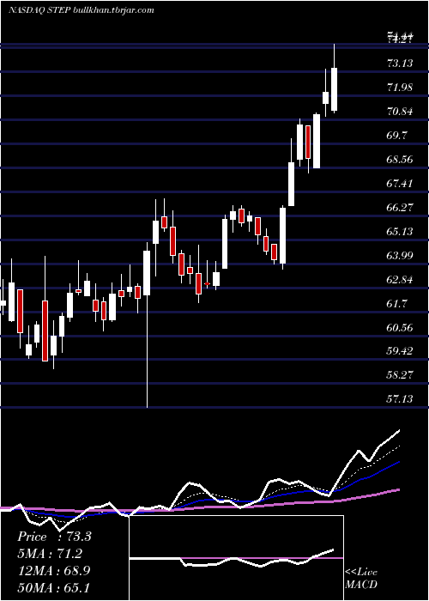This screenshot has height=601, width=429.
Task: Click the 68.56 price axis label
Action: pyautogui.click(x=401, y=160)
